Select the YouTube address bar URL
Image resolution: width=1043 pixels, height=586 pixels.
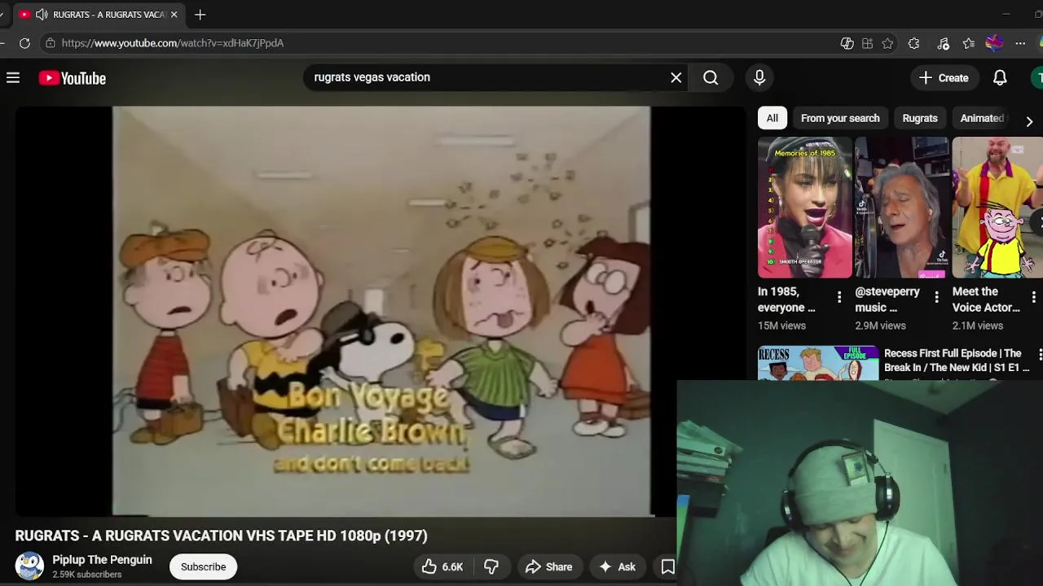[173, 43]
